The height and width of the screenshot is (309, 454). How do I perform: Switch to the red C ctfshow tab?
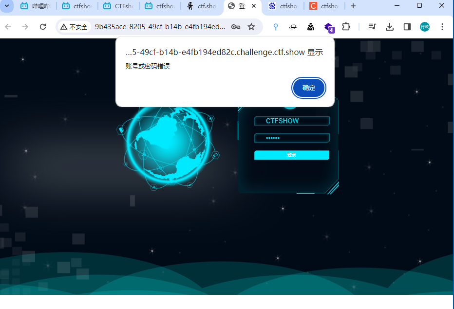tap(324, 7)
